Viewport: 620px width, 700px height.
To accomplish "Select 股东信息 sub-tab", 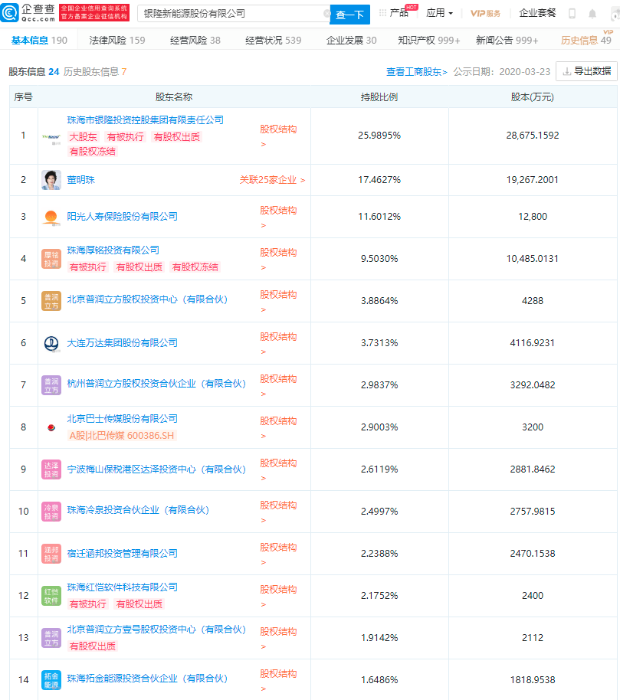I will click(34, 72).
